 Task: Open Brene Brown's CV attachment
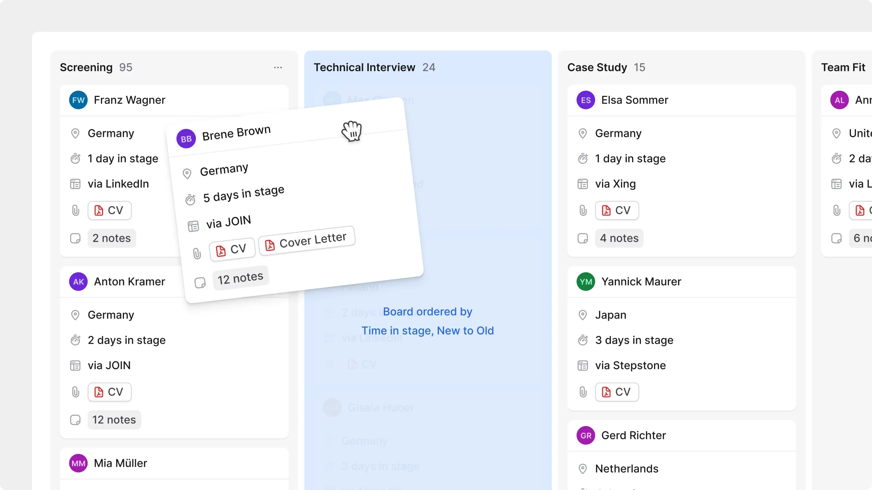tap(232, 250)
